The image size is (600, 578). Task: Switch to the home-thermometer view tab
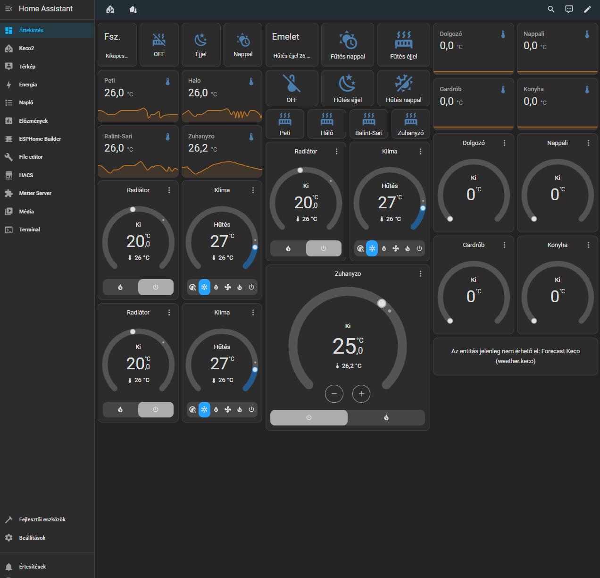coord(133,9)
